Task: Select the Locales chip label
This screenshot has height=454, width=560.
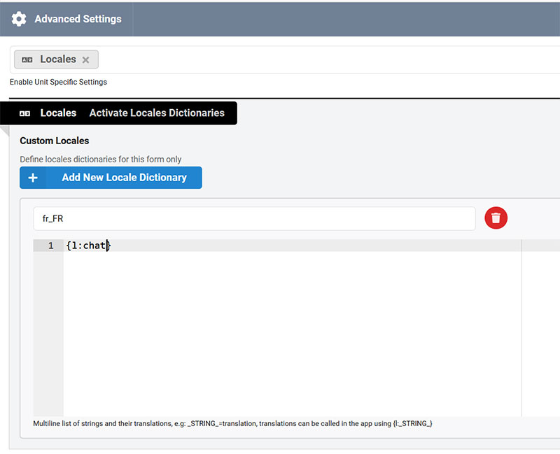Action: pos(57,59)
